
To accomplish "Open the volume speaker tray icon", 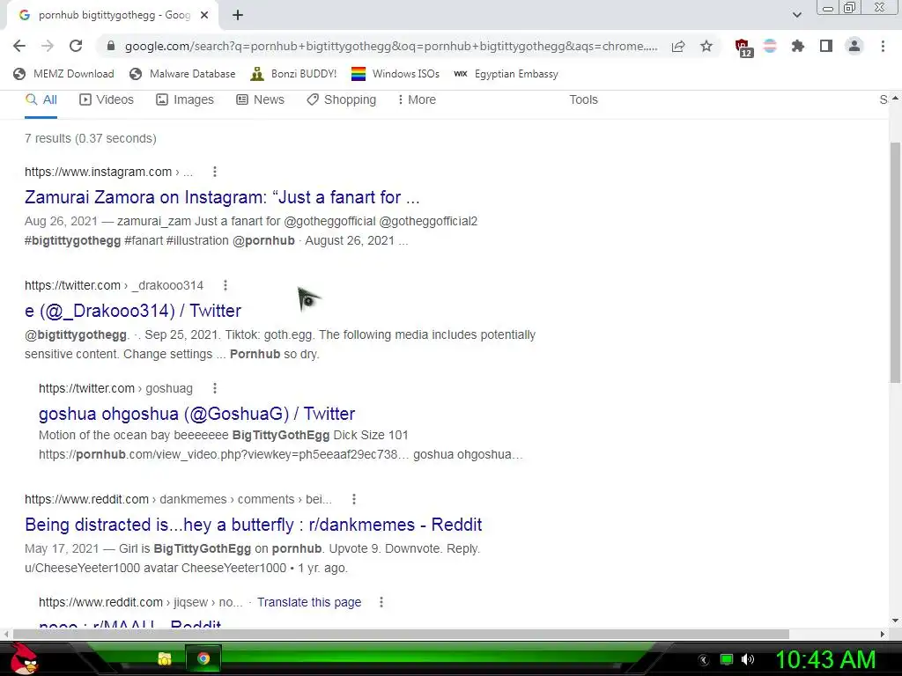I will (748, 659).
